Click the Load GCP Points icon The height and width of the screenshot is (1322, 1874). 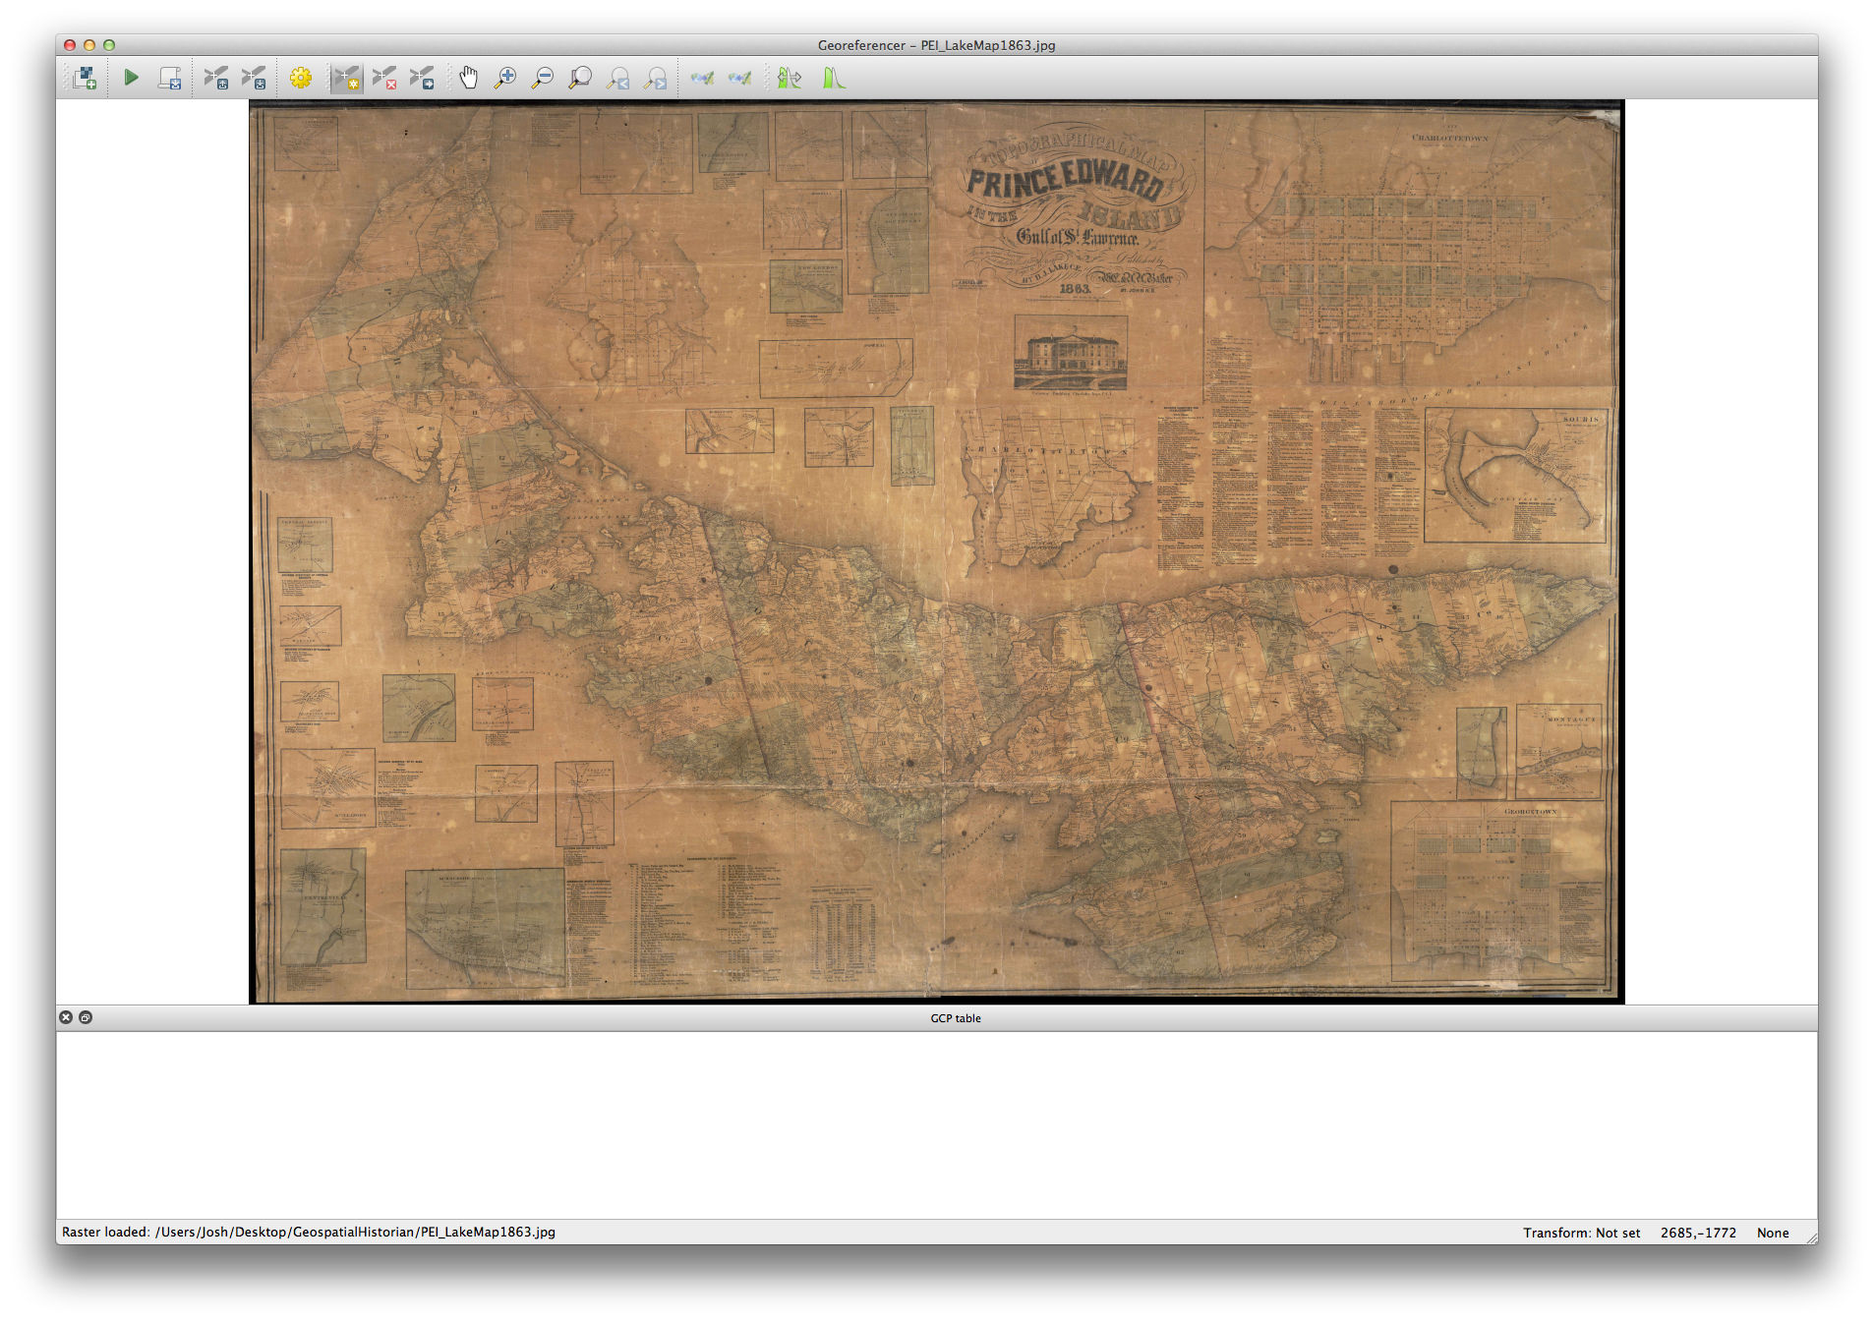215,78
